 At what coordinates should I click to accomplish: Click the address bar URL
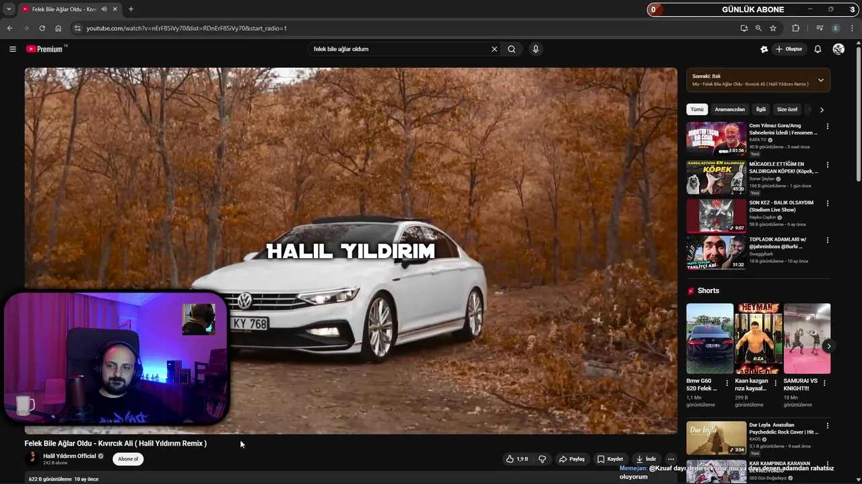tap(187, 28)
